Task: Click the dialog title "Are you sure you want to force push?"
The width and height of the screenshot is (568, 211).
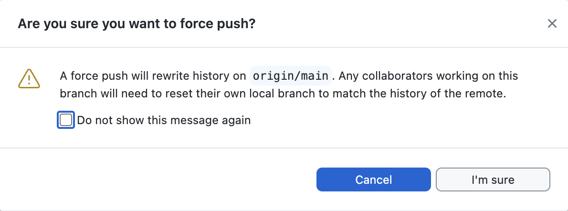Action: (x=137, y=23)
